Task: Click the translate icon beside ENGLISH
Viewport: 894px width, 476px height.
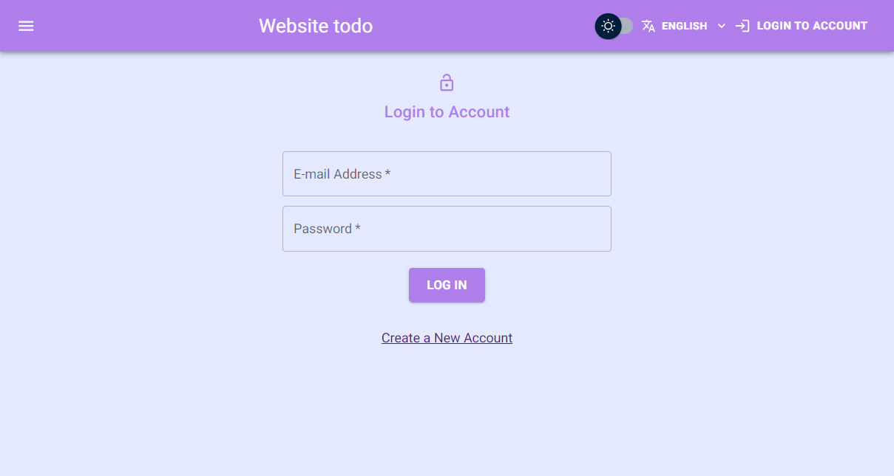Action: click(x=649, y=27)
